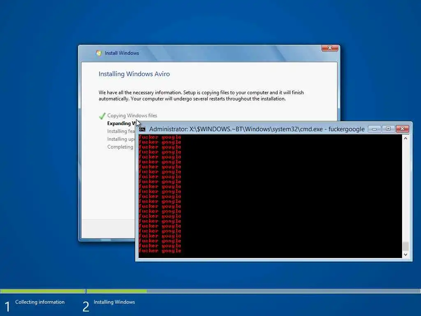Screen dimensions: 421x316
Task: Click the 'Copying Windows files' step text
Action: (x=132, y=116)
